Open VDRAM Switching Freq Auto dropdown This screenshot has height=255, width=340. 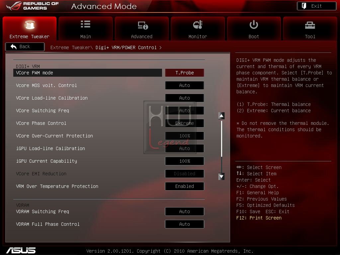coord(185,212)
